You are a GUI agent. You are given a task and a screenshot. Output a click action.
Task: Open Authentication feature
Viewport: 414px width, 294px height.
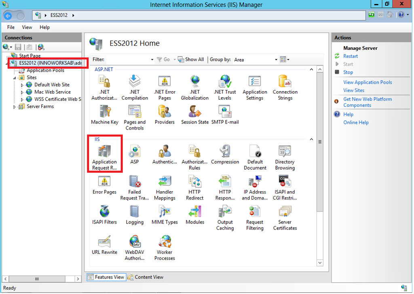(x=165, y=154)
